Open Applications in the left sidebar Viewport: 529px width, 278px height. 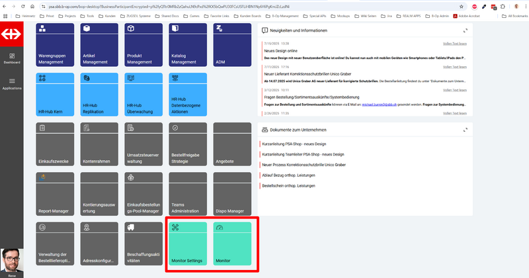11,83
